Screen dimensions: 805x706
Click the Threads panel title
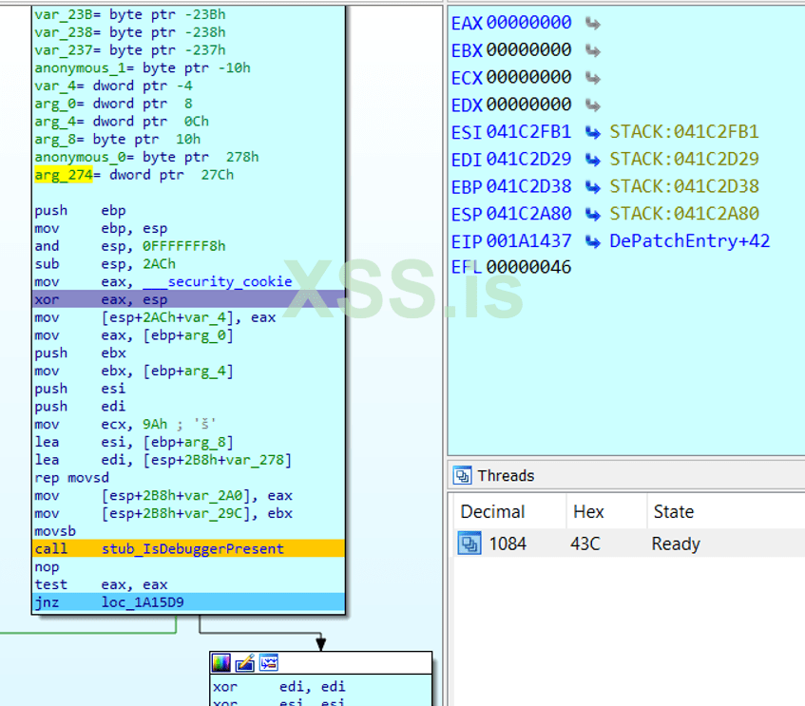click(x=506, y=476)
